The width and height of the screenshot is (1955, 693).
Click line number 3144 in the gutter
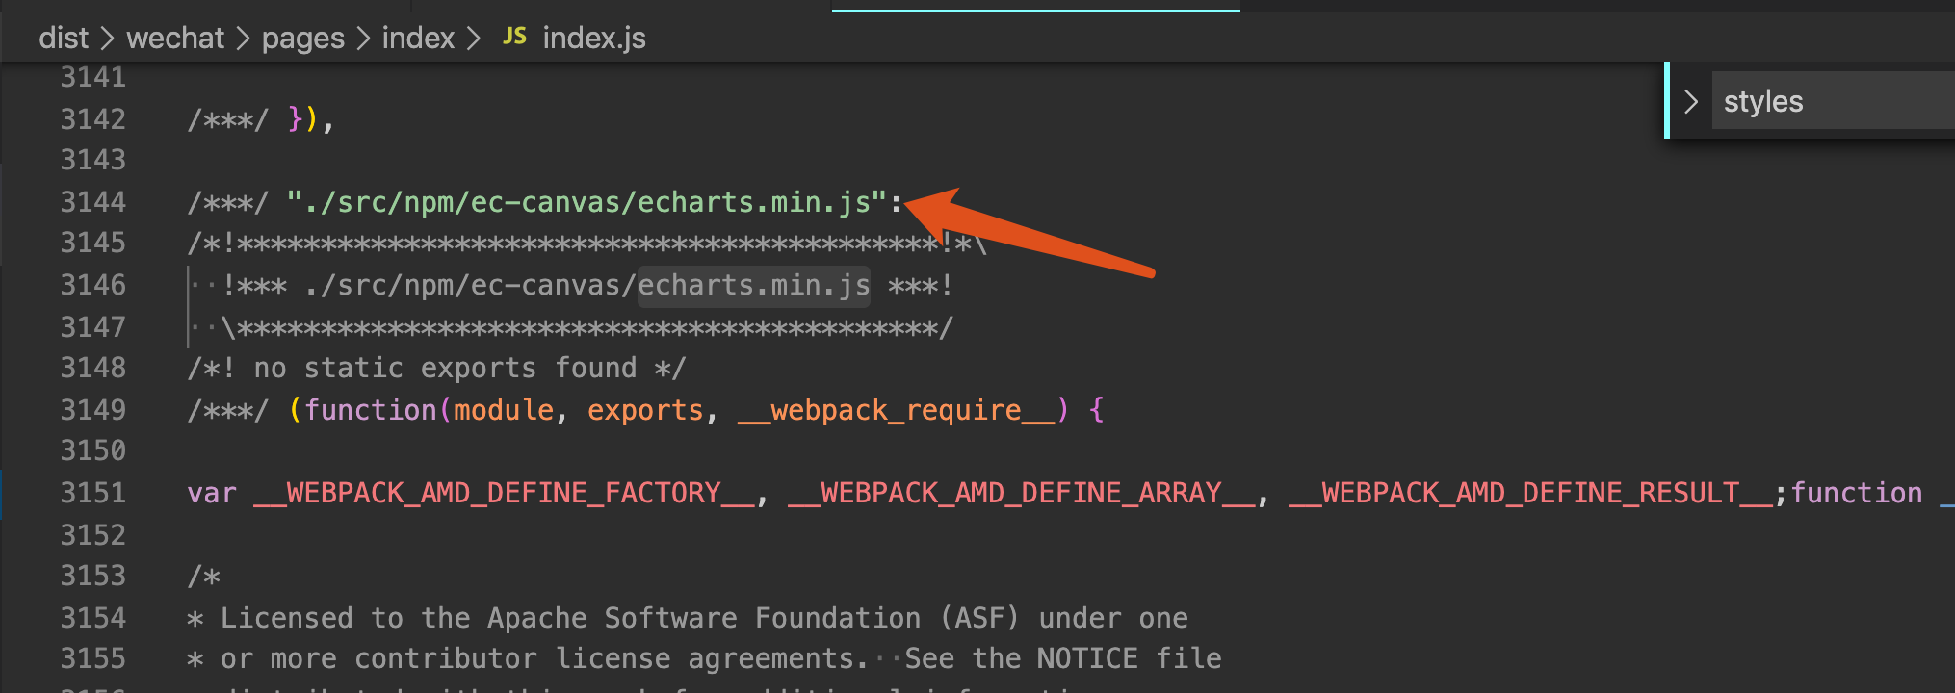(93, 201)
